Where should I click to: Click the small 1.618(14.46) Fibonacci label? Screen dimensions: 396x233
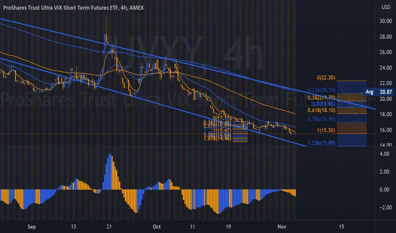tap(217, 139)
